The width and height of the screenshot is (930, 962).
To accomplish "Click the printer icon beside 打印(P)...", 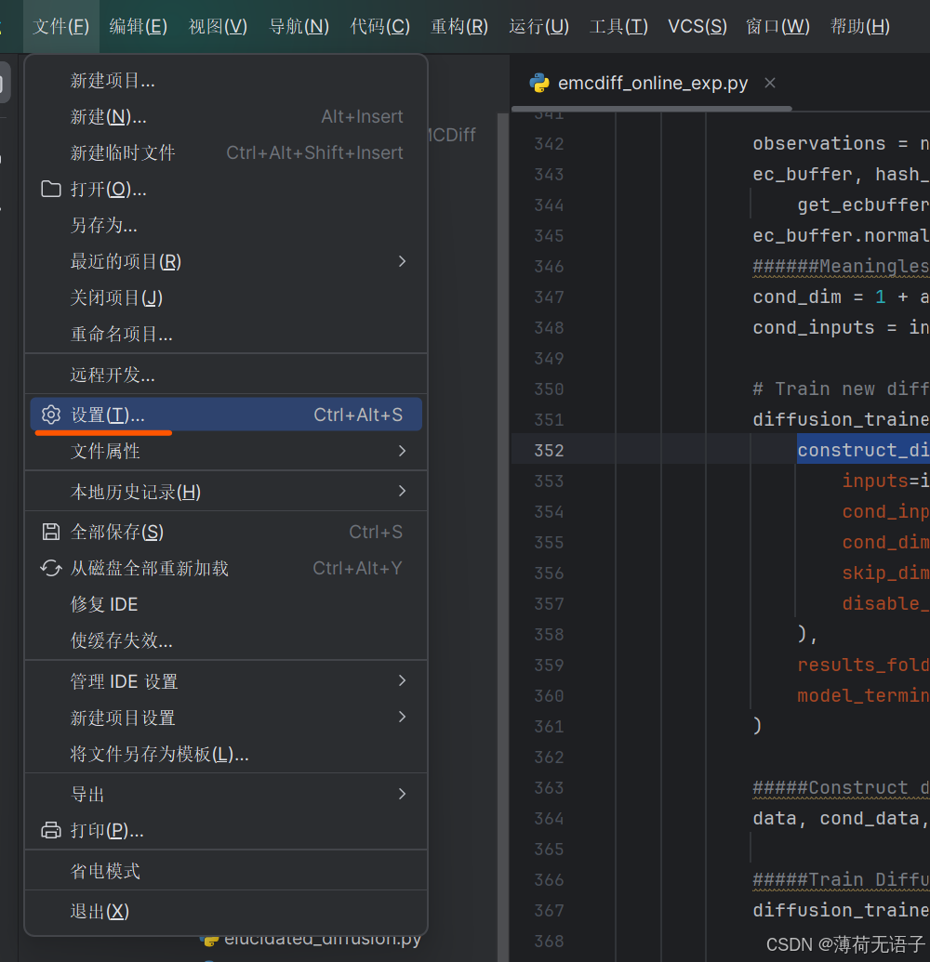I will pyautogui.click(x=51, y=830).
